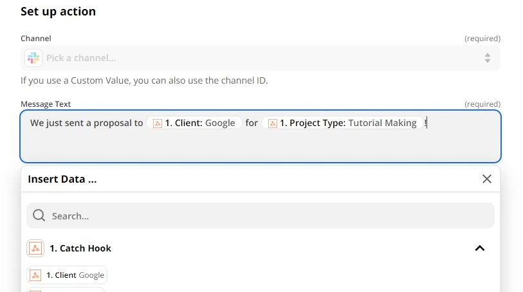The width and height of the screenshot is (523, 292).
Task: Click the Catch Hook webhook icon
Action: pyautogui.click(x=35, y=248)
